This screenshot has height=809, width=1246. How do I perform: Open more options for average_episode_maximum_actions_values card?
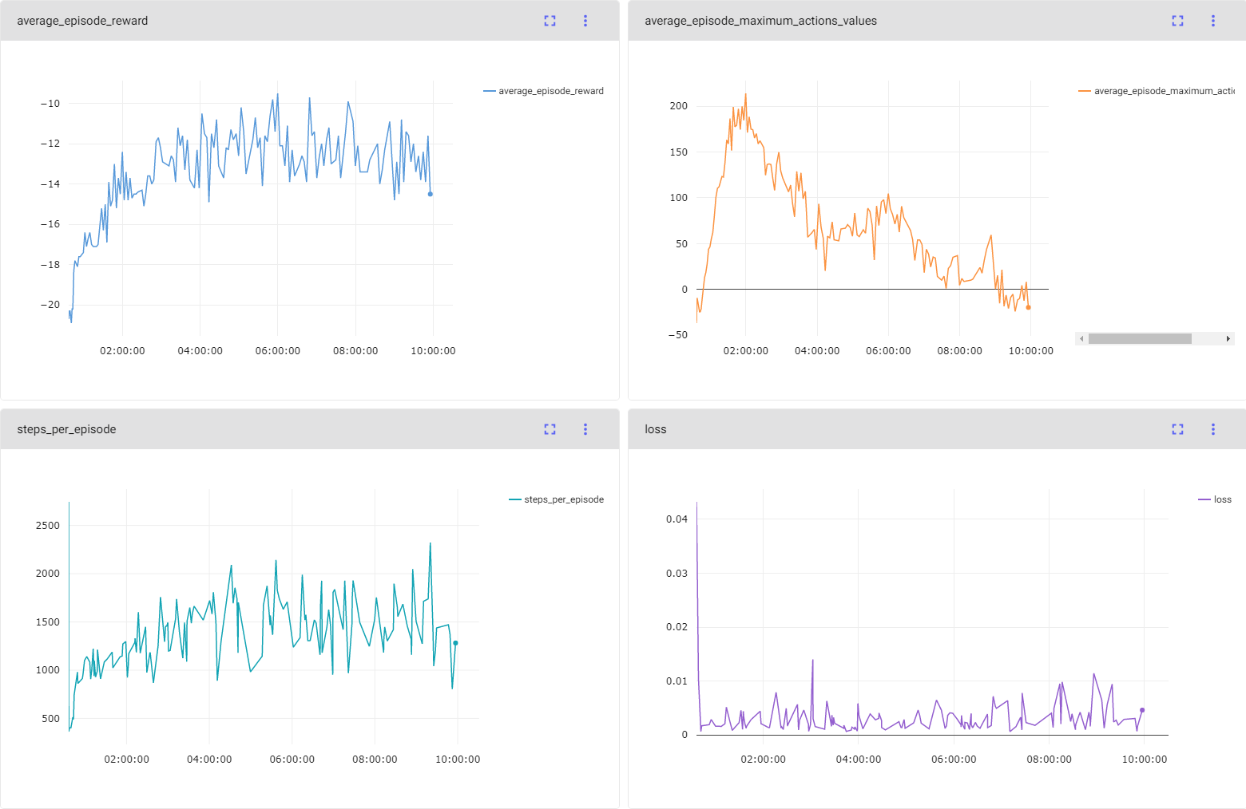tap(1213, 21)
